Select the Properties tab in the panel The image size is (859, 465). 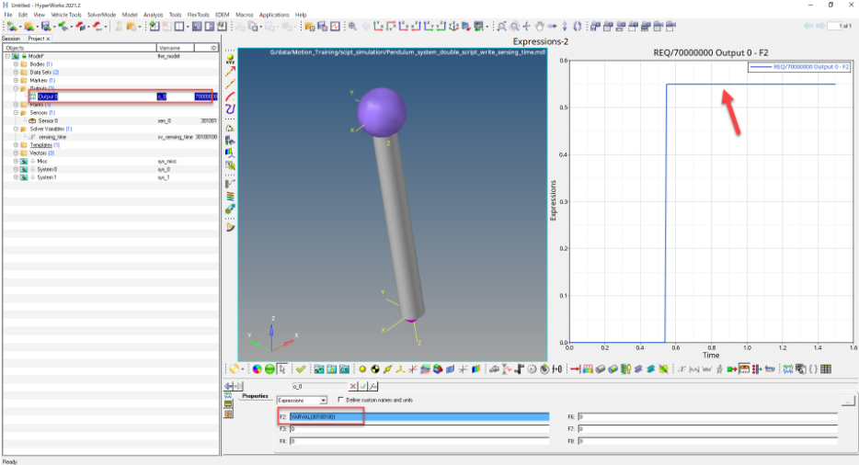255,396
